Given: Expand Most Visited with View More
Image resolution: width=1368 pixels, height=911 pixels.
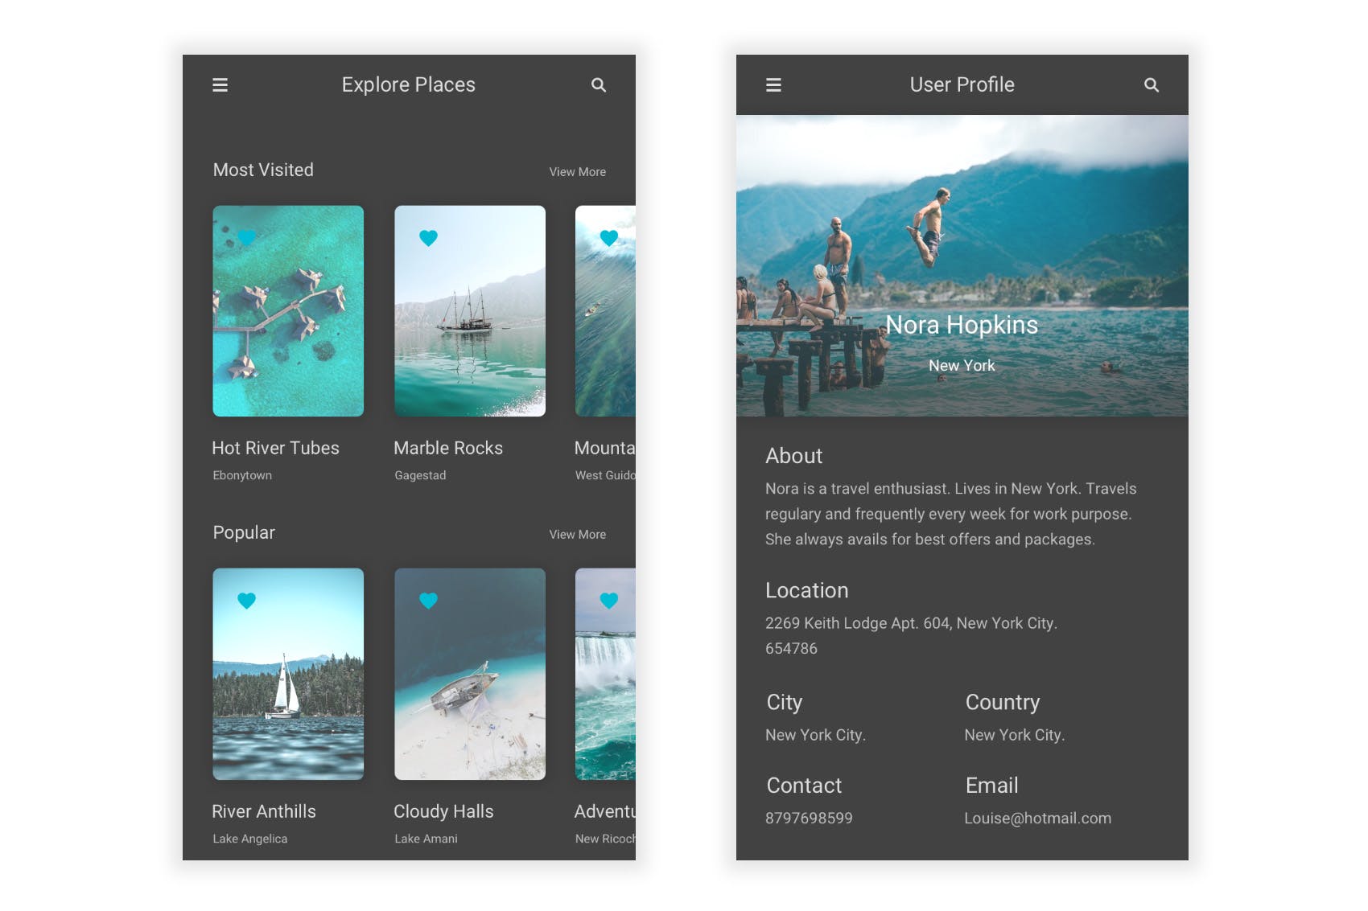Looking at the screenshot, I should [577, 171].
